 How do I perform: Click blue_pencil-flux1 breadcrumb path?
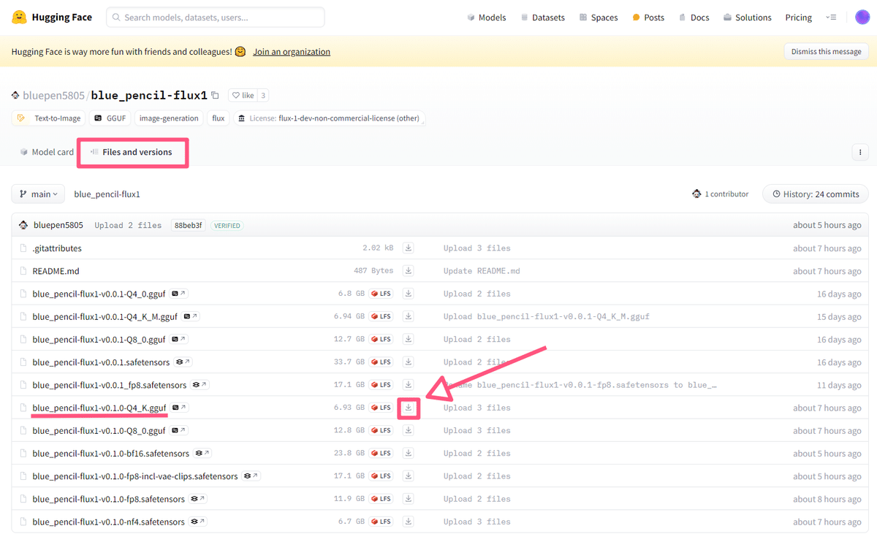pyautogui.click(x=107, y=194)
